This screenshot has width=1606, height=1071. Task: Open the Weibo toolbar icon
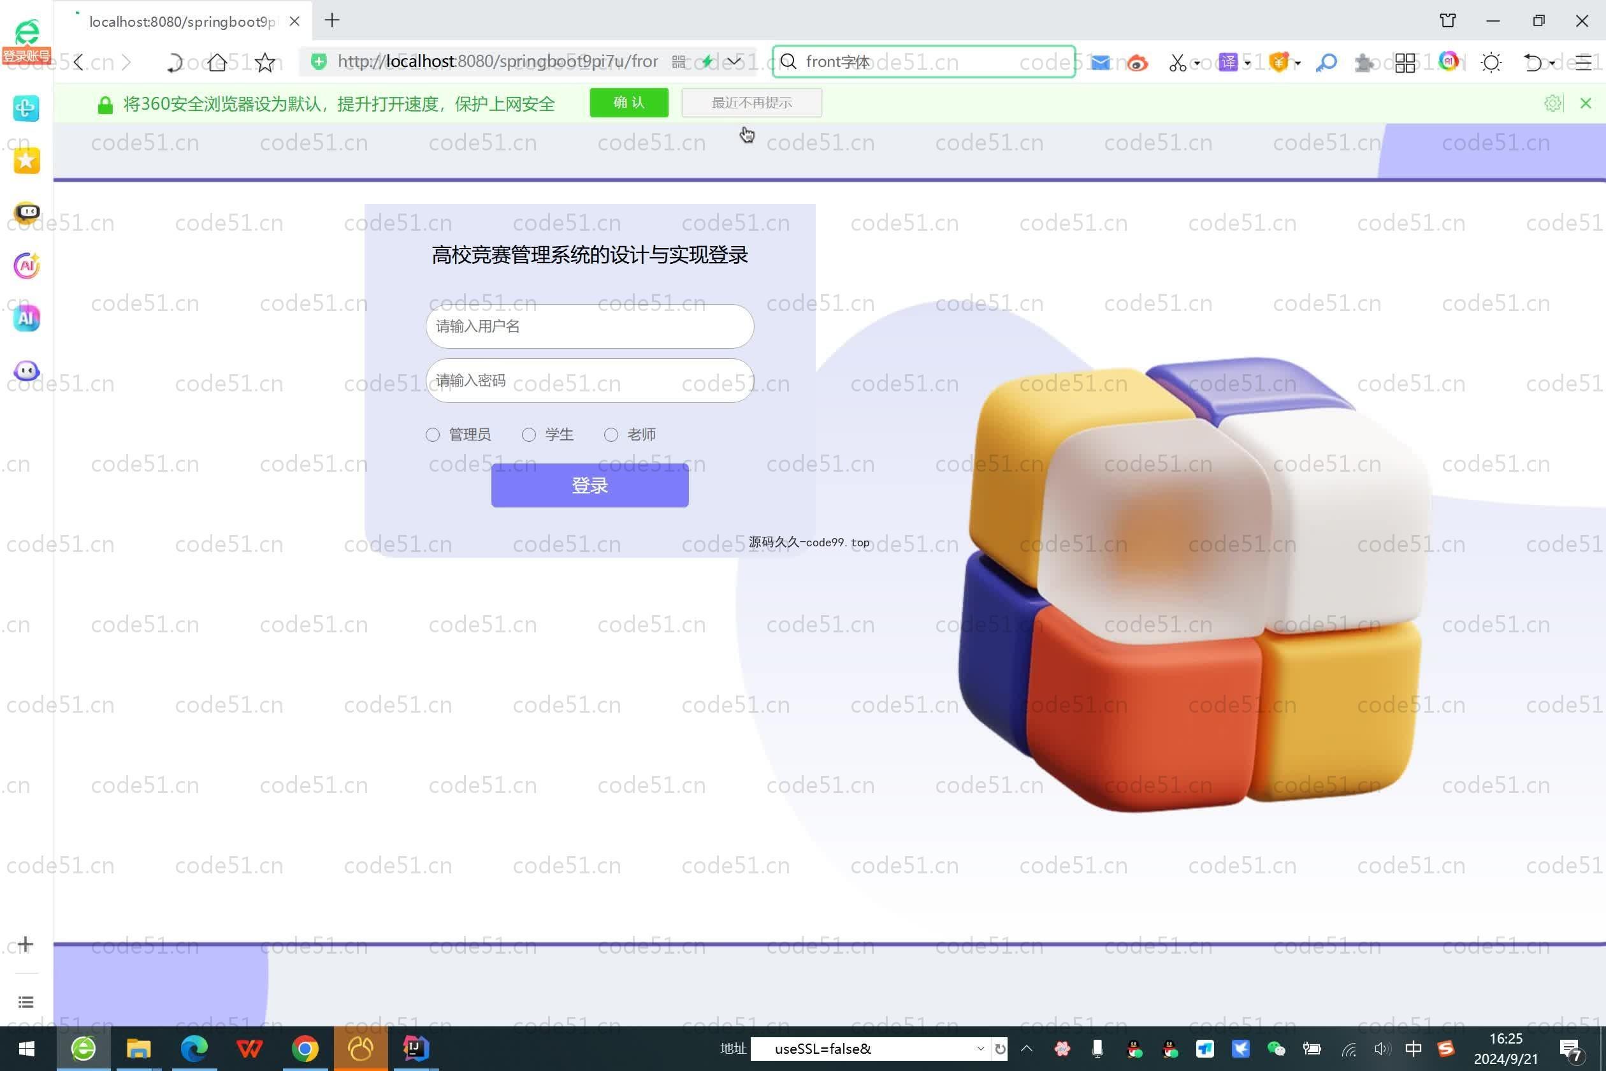point(1137,64)
